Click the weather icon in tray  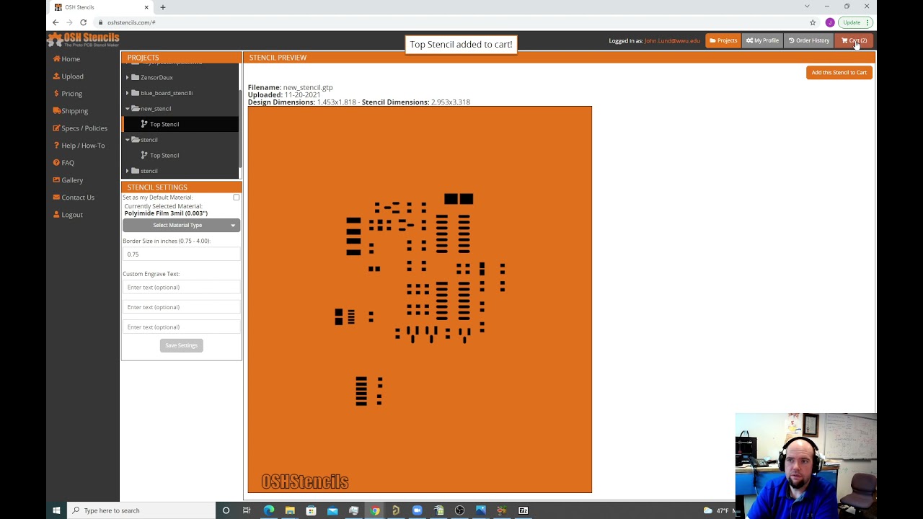coord(708,510)
